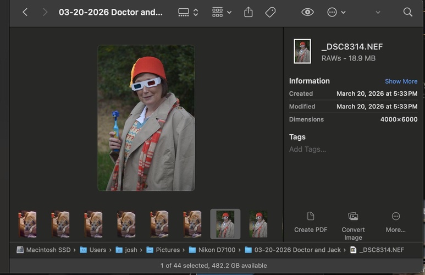Select the sixth dog thumbnail in filmstrip
Screen dimensions: 425x275
click(x=192, y=224)
